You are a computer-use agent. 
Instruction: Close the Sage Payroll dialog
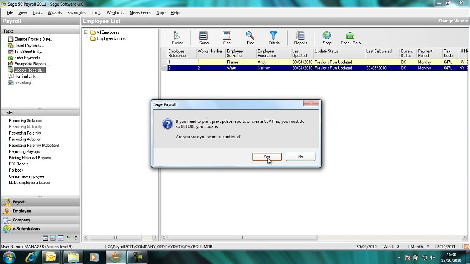311,103
